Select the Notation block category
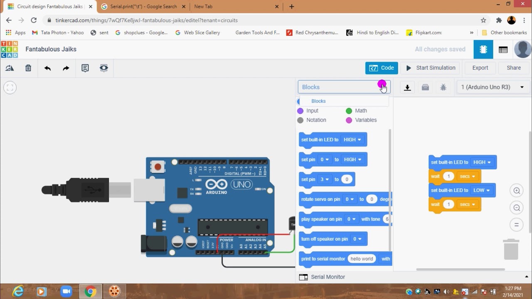 point(312,120)
